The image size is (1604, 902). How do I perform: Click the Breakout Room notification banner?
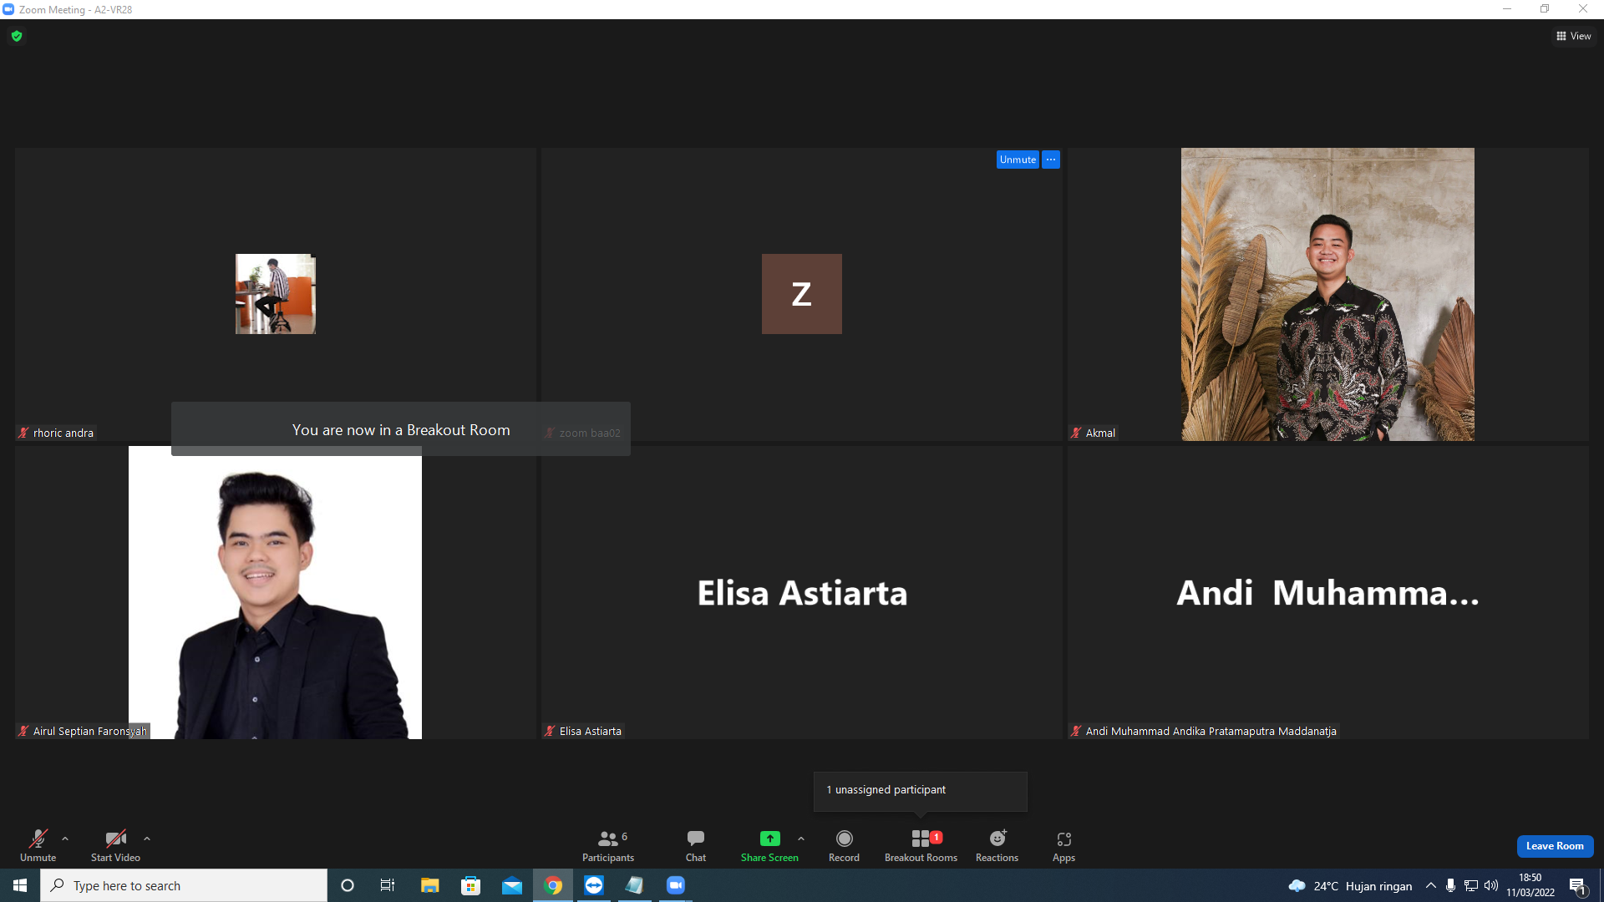coord(401,429)
